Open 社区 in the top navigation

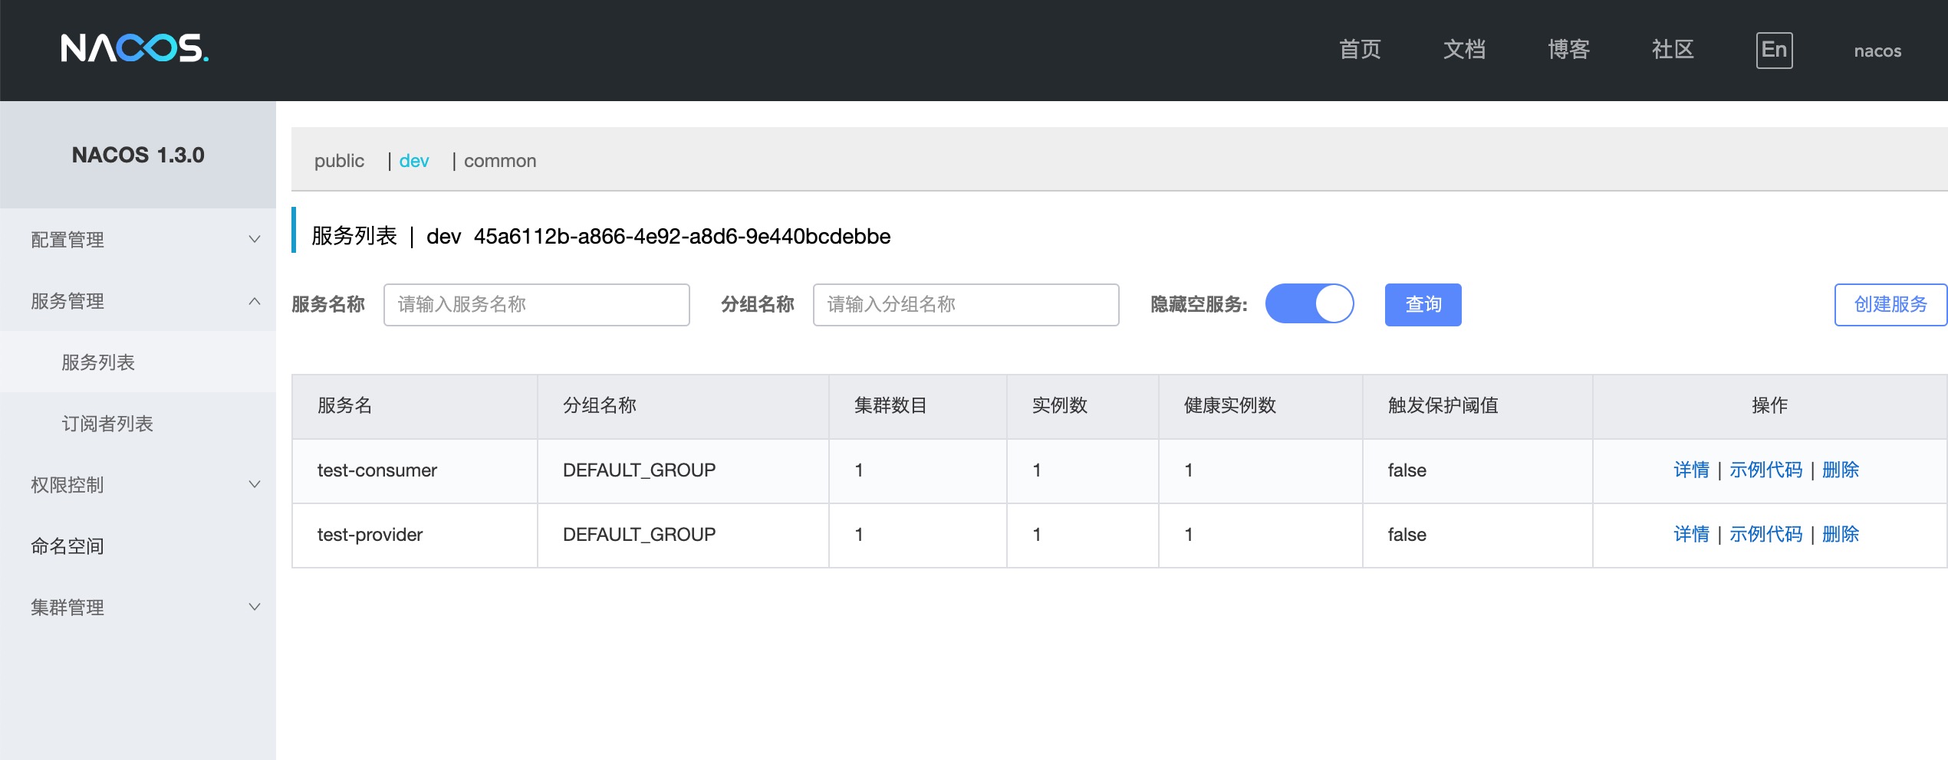tap(1673, 50)
